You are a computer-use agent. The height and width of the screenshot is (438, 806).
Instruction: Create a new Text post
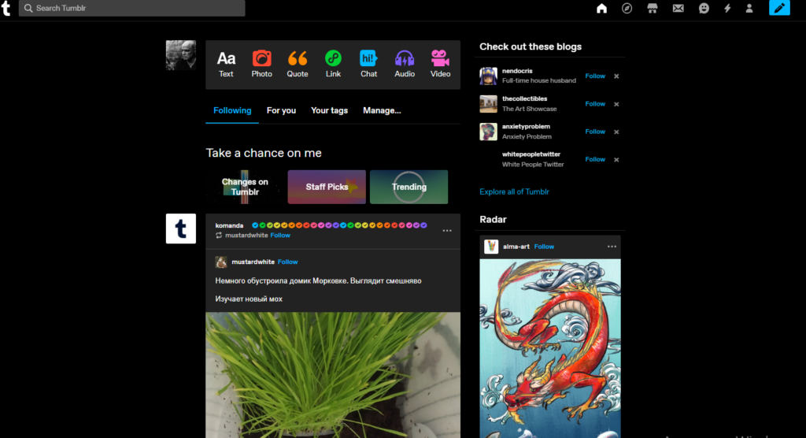pyautogui.click(x=226, y=65)
